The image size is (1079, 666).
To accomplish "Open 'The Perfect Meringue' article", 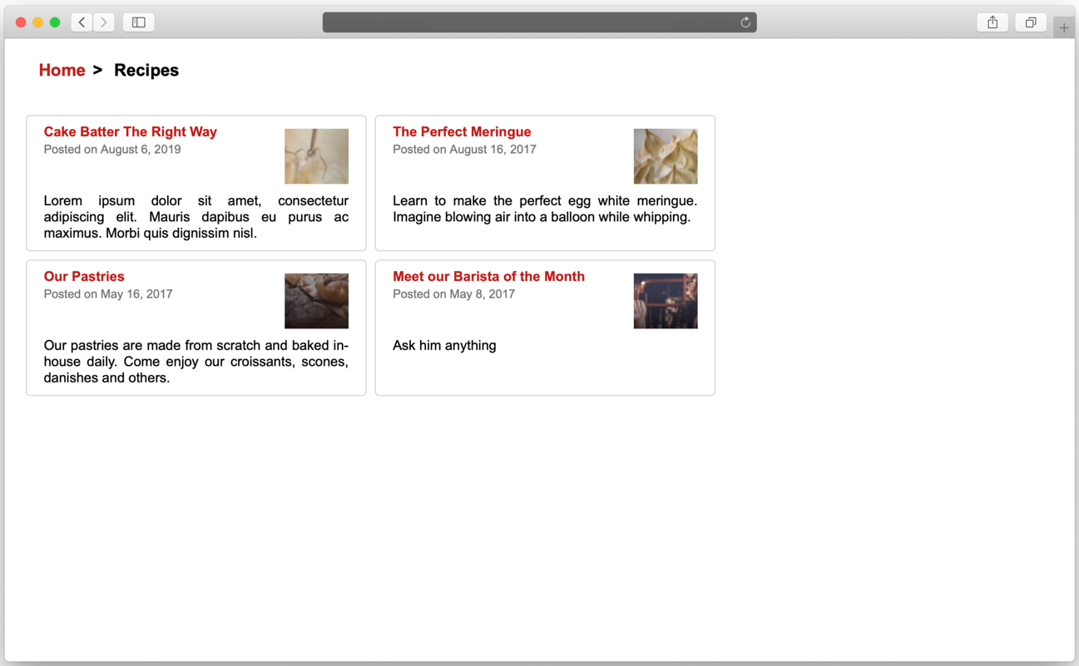I will tap(462, 131).
